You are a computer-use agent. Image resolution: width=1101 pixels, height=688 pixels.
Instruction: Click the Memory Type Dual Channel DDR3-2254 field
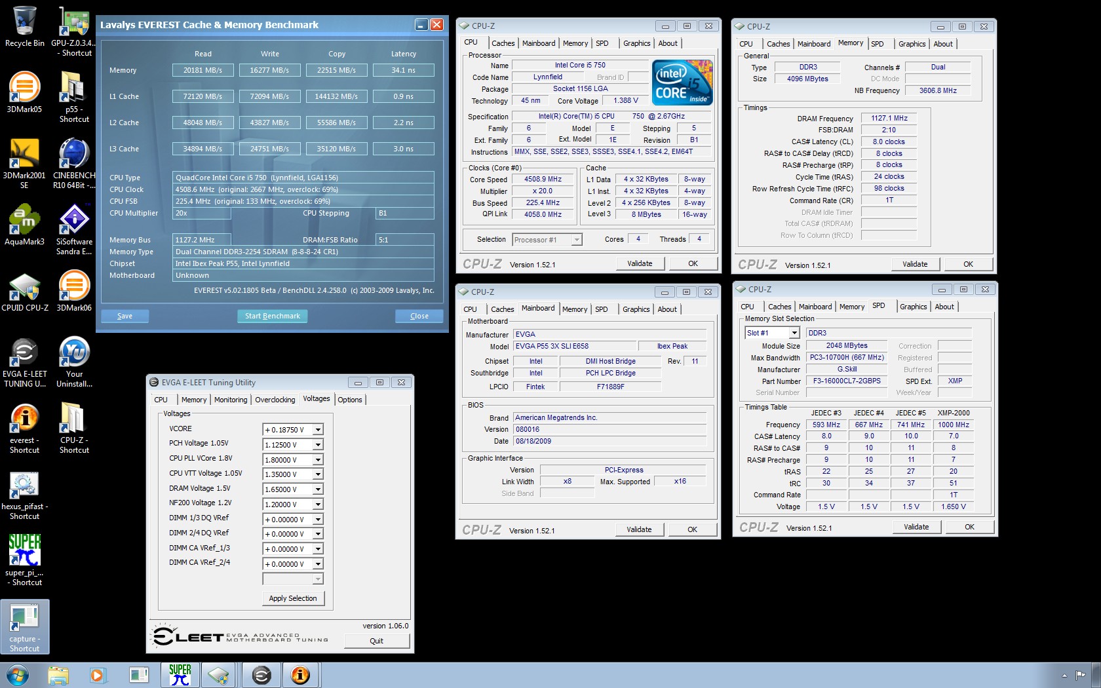[x=303, y=252]
